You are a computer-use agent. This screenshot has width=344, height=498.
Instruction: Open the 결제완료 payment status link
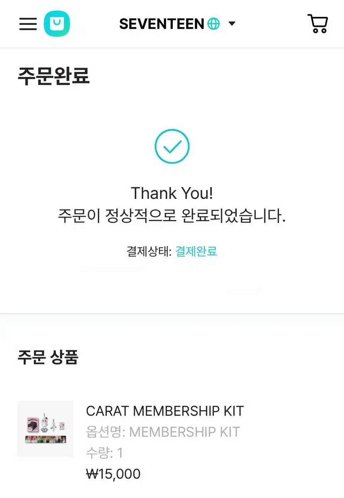pyautogui.click(x=196, y=251)
